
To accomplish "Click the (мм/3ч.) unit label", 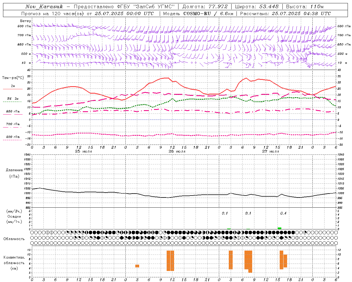I will [x=14, y=211].
